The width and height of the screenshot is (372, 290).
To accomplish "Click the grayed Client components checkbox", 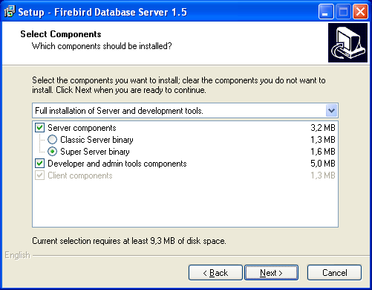I will pyautogui.click(x=40, y=175).
